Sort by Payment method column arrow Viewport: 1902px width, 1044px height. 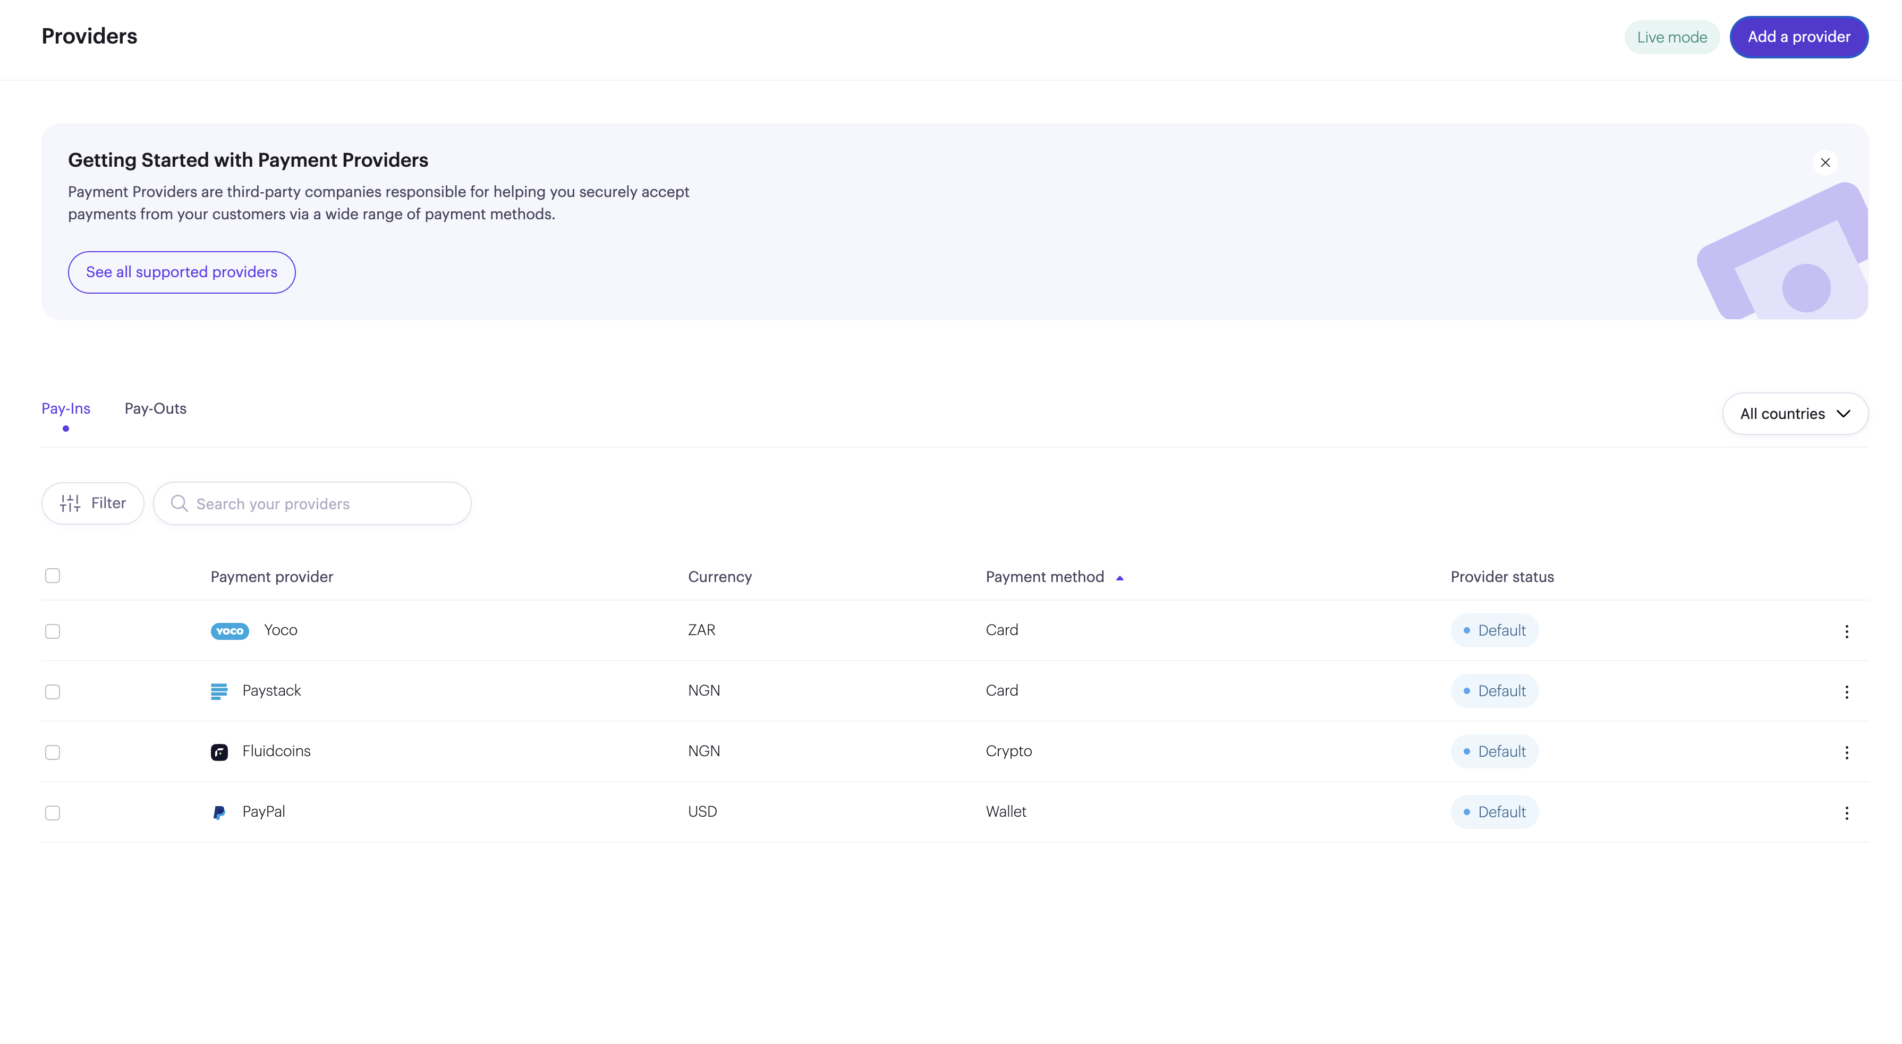(1119, 578)
